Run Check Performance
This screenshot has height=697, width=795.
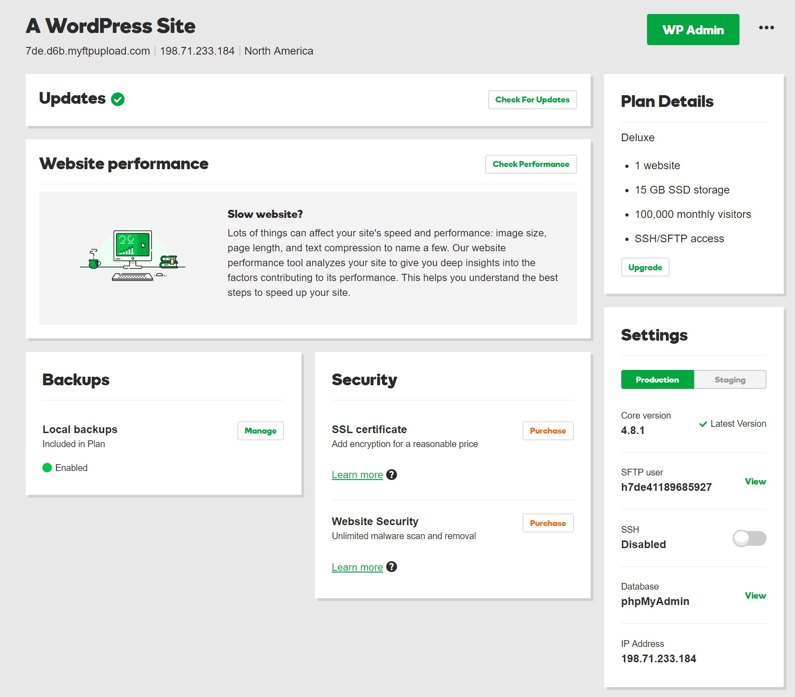531,164
